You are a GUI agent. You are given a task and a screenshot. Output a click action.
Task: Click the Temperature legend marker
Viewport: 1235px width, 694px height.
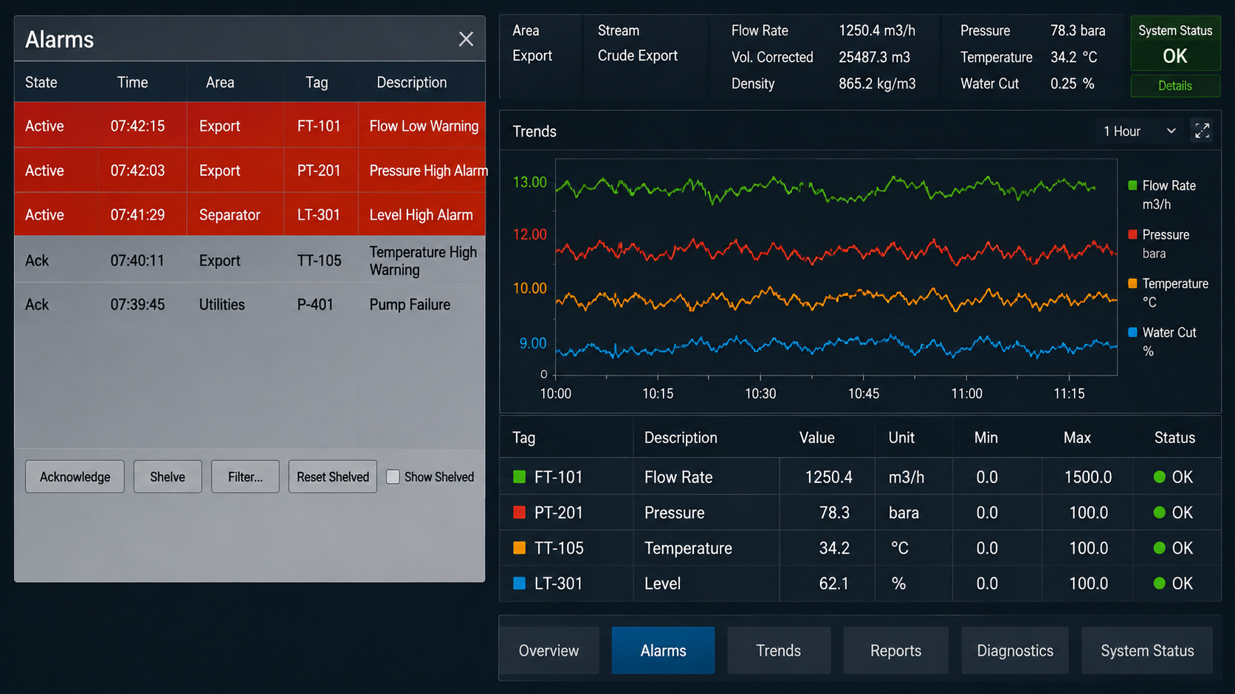pyautogui.click(x=1132, y=284)
